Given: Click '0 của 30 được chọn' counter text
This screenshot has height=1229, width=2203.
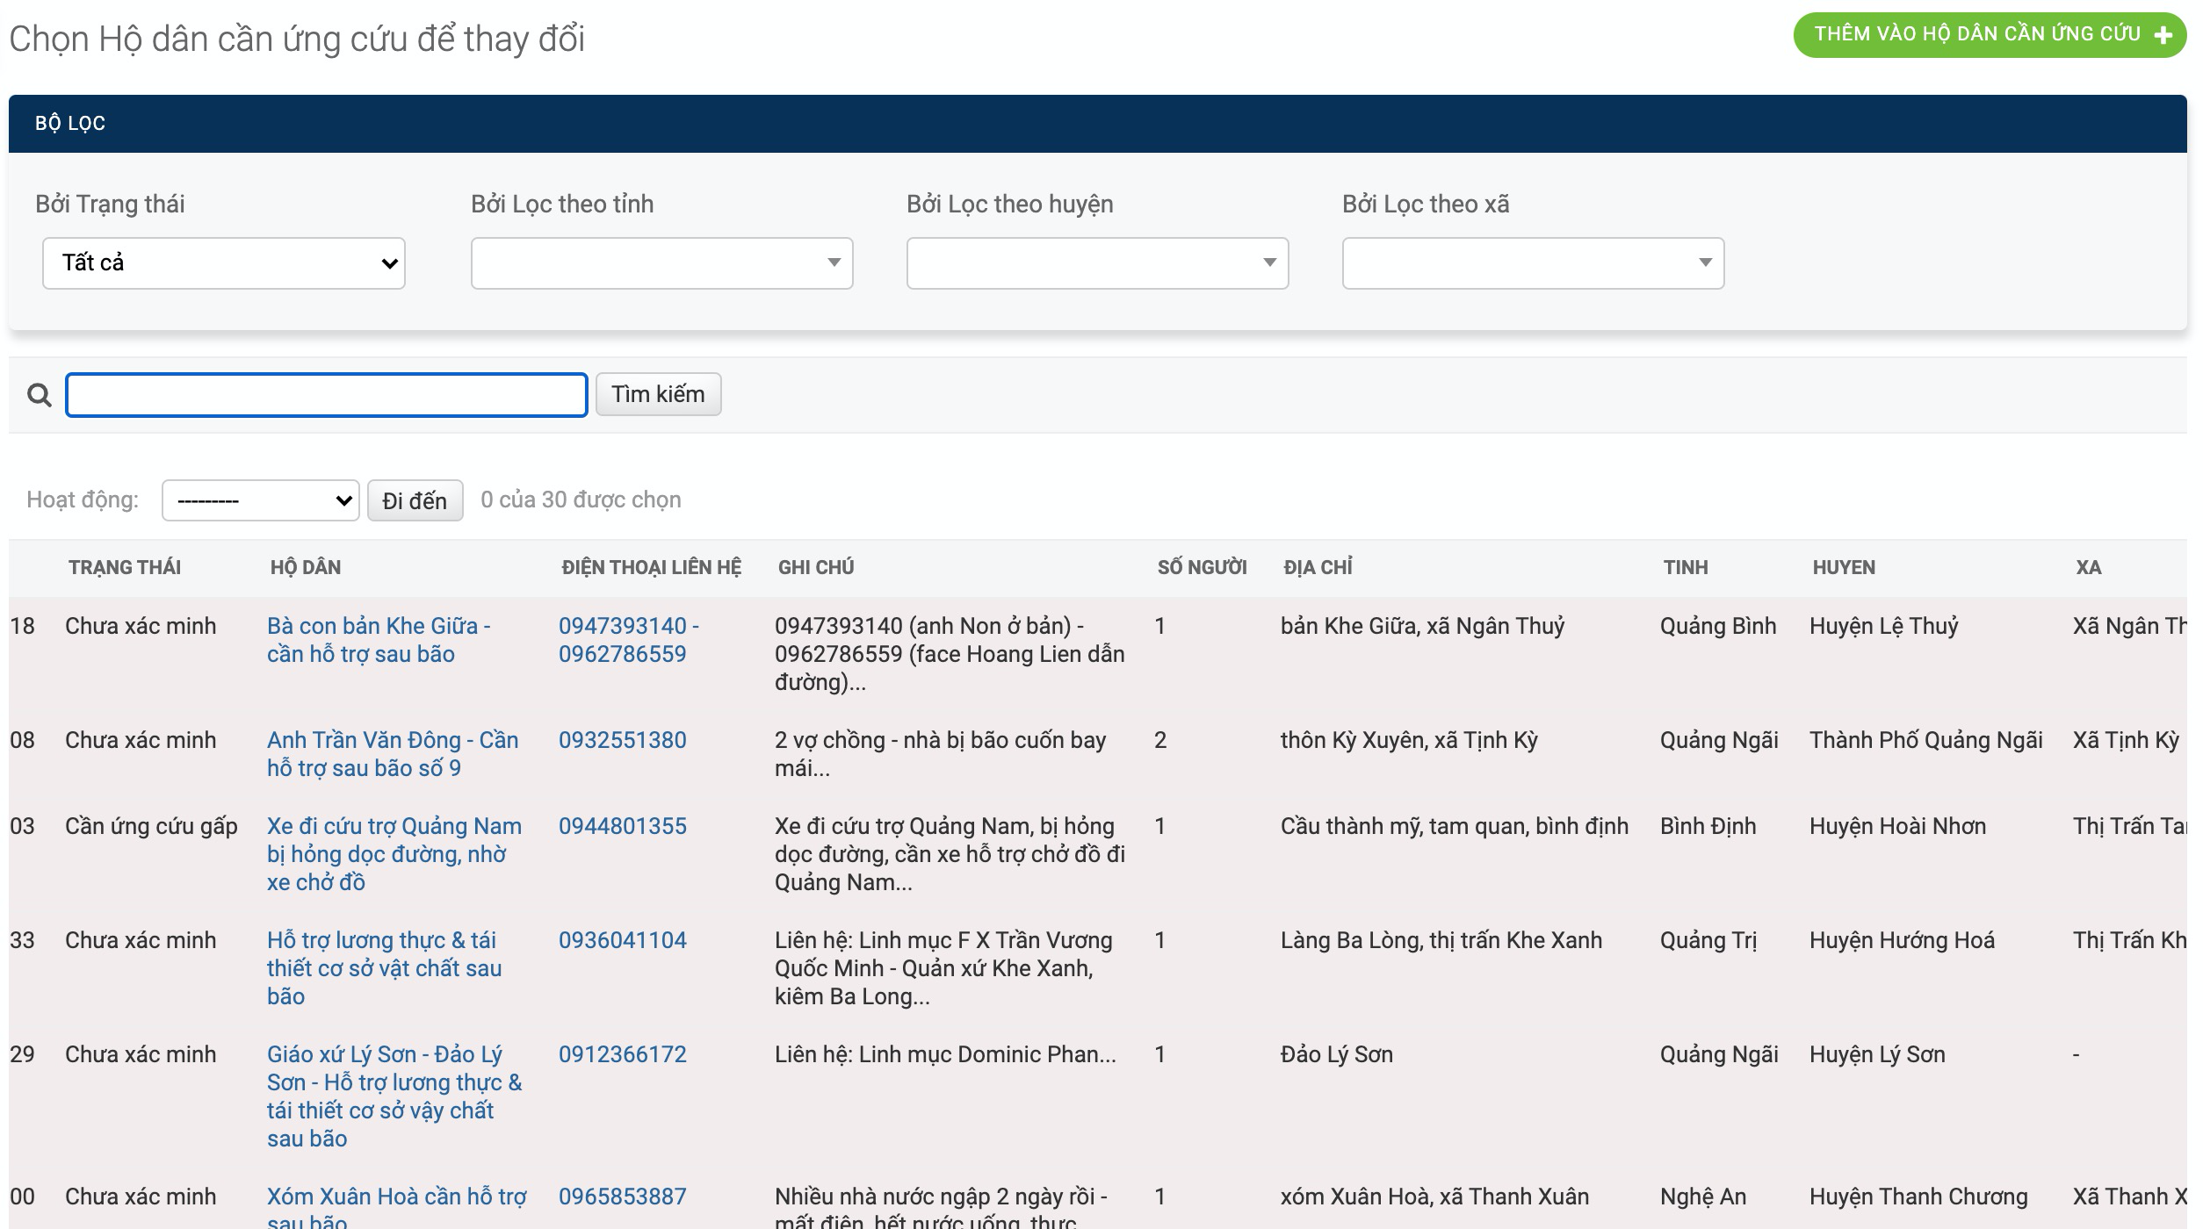Looking at the screenshot, I should pos(581,500).
